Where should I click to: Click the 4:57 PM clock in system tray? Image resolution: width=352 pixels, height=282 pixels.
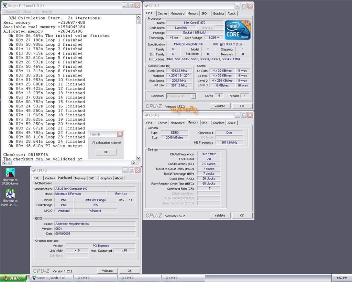point(342,278)
